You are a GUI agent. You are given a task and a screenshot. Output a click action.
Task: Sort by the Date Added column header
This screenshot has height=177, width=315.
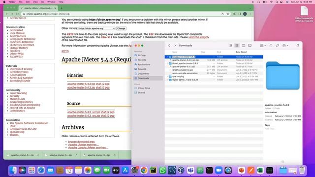(241, 52)
